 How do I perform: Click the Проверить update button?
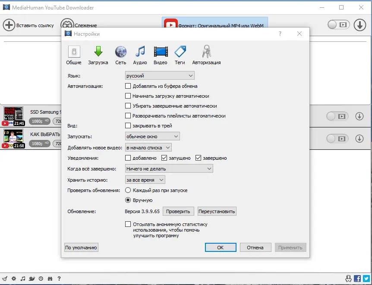(x=178, y=211)
